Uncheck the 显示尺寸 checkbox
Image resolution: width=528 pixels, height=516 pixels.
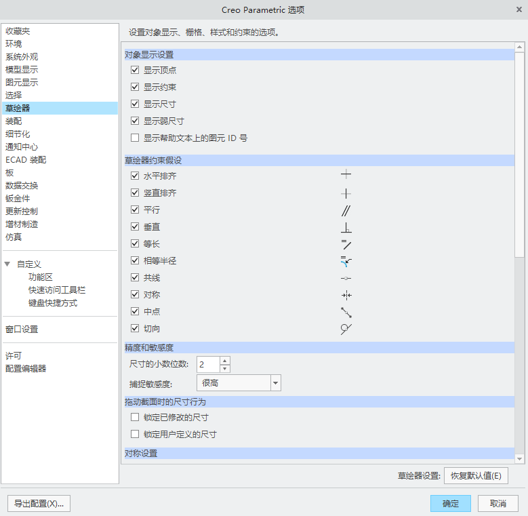point(135,104)
